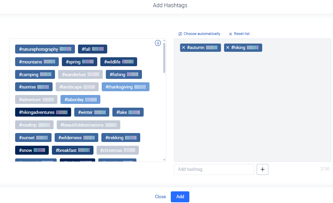Click the Reset list X icon

point(230,34)
